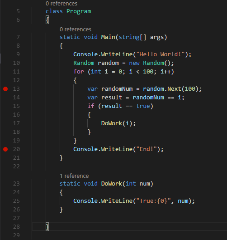Click the opening brace on line 6
Screen dimensions: 227x240
[x=47, y=20]
